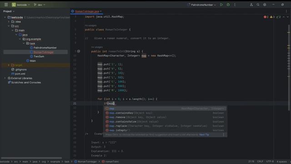Expand the target folder
Viewport: 291px width, 164px height.
pyautogui.click(x=9, y=65)
